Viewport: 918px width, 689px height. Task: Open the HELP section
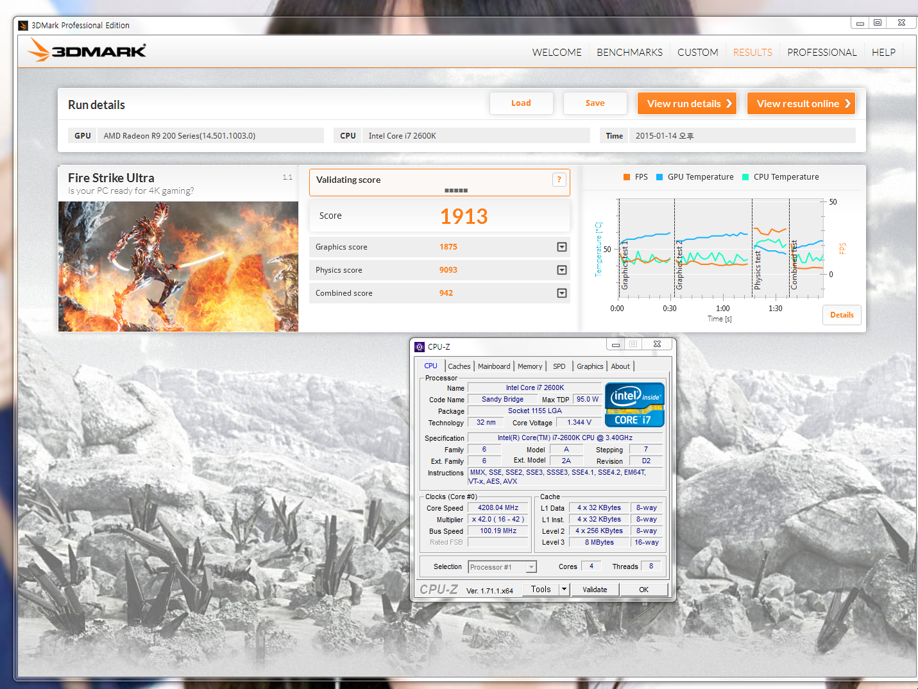click(883, 52)
